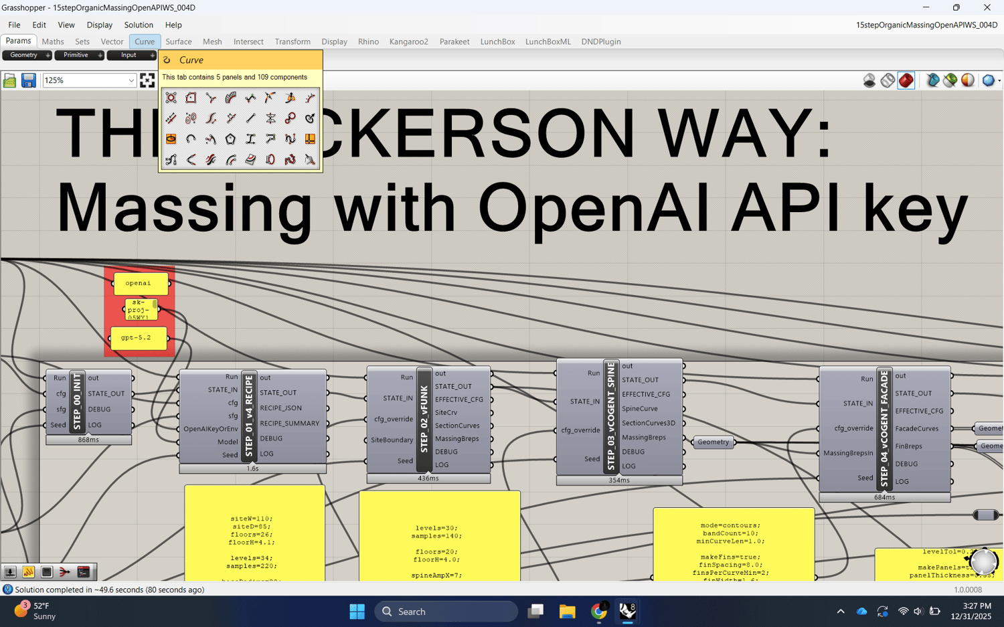Switch to the Kangaroo2 tab
Viewport: 1004px width, 627px height.
(408, 41)
